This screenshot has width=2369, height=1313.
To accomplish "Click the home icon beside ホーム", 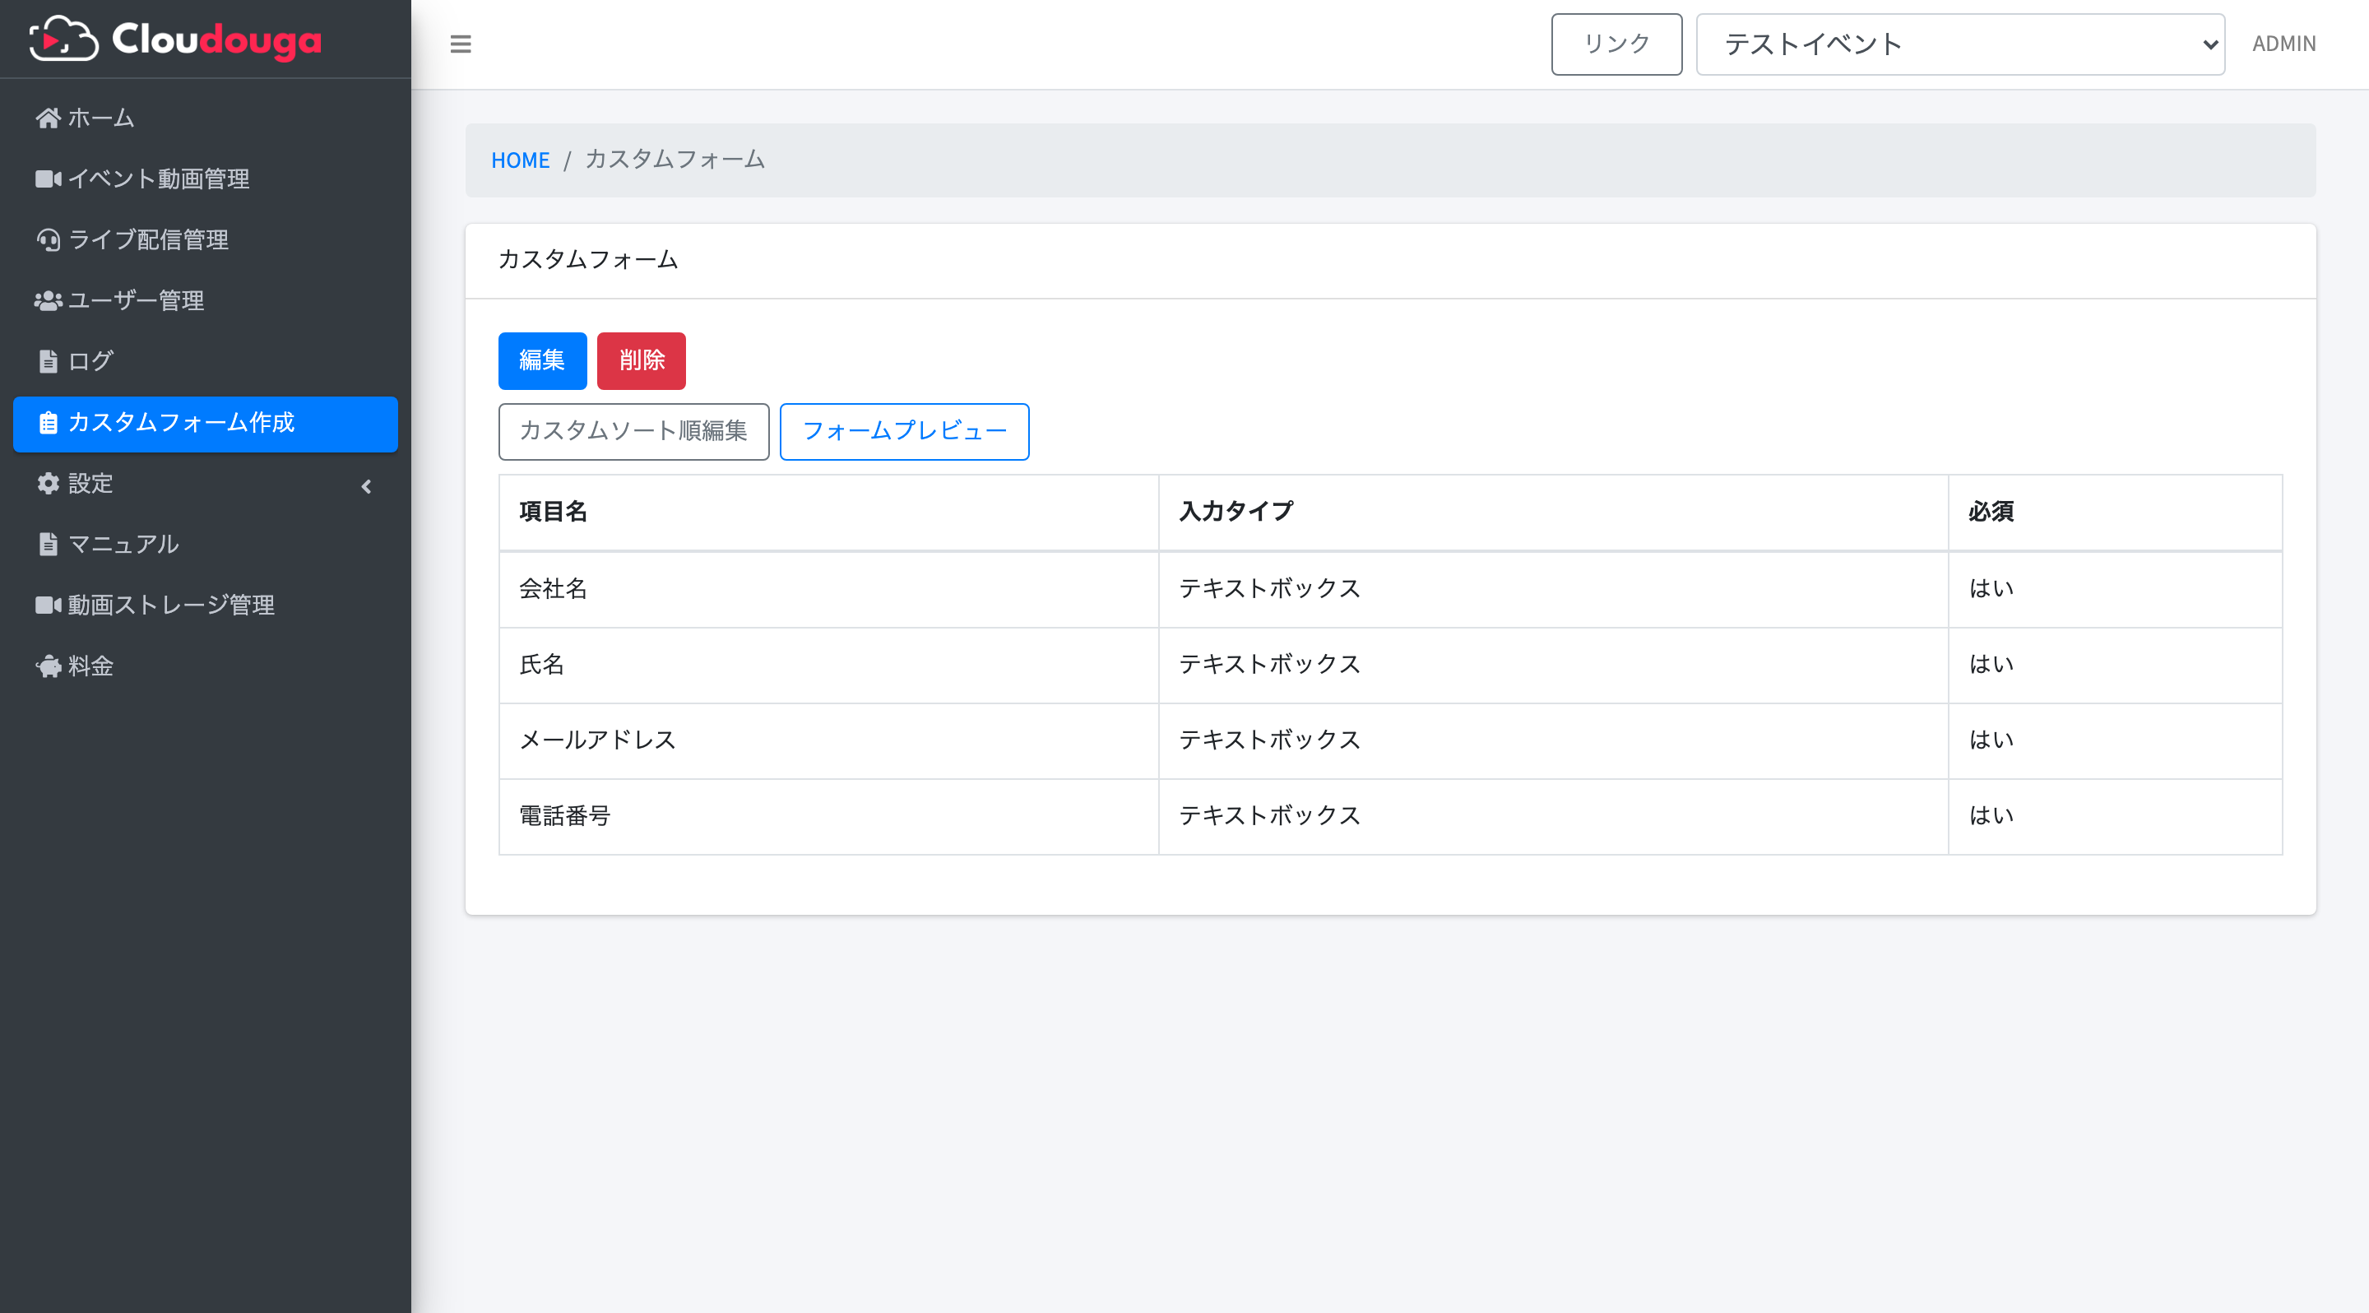I will click(48, 118).
